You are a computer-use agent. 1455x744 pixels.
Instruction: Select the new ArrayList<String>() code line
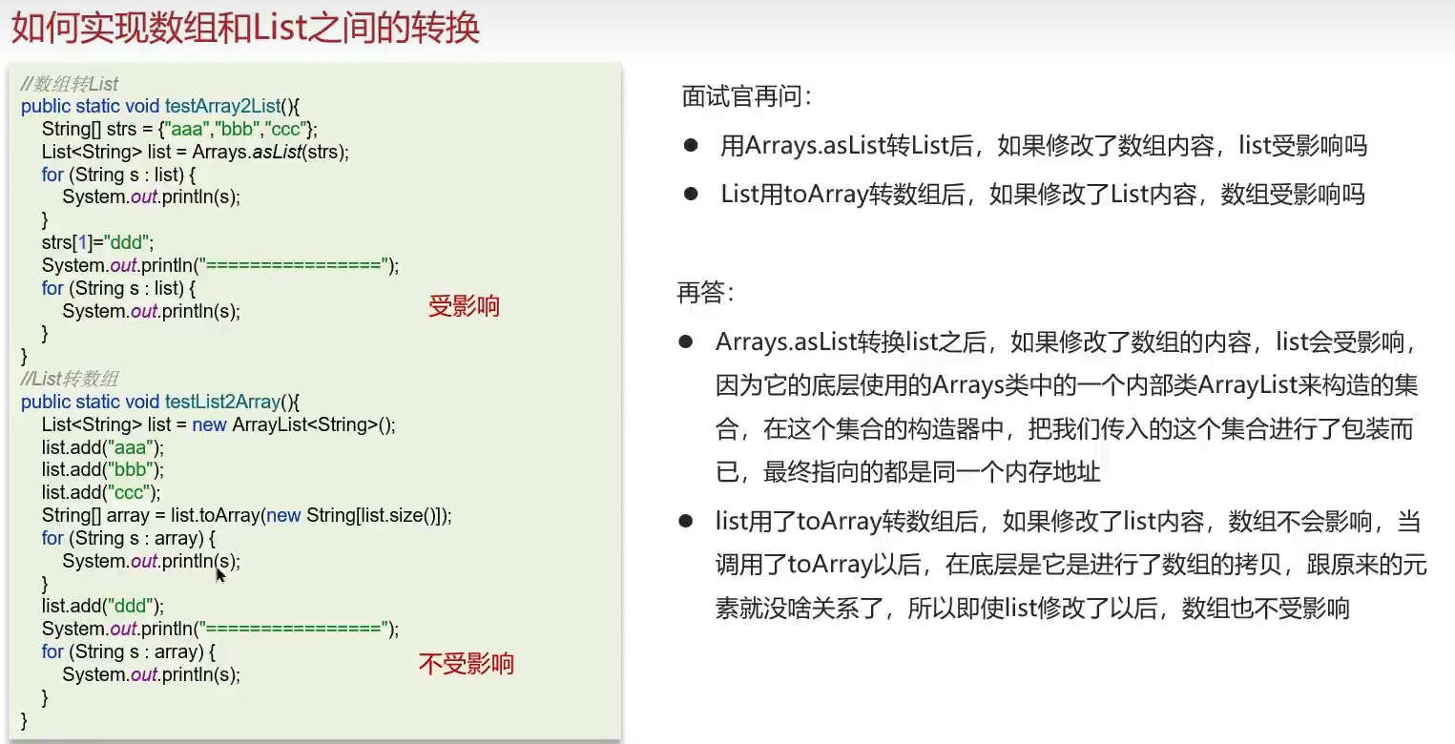[218, 424]
